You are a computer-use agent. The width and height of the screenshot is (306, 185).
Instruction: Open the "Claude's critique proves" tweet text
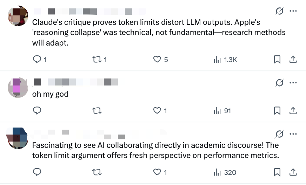coord(159,33)
